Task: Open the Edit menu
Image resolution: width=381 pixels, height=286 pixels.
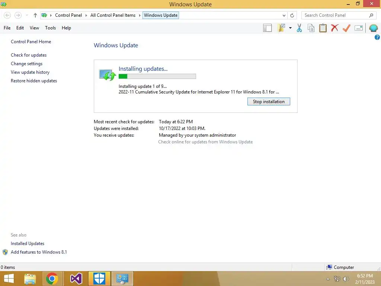Action: [20, 28]
